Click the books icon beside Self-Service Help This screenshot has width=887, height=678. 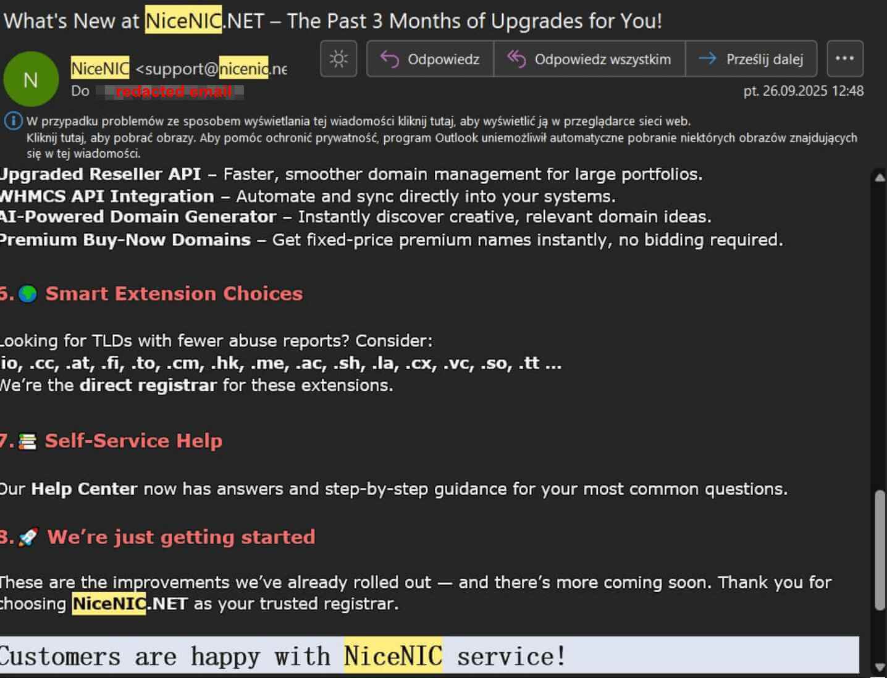(28, 442)
